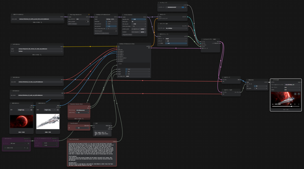Collapse the Patch Sage Attention KJ node
Screen dimensions: 304x169
(x=68, y=15)
